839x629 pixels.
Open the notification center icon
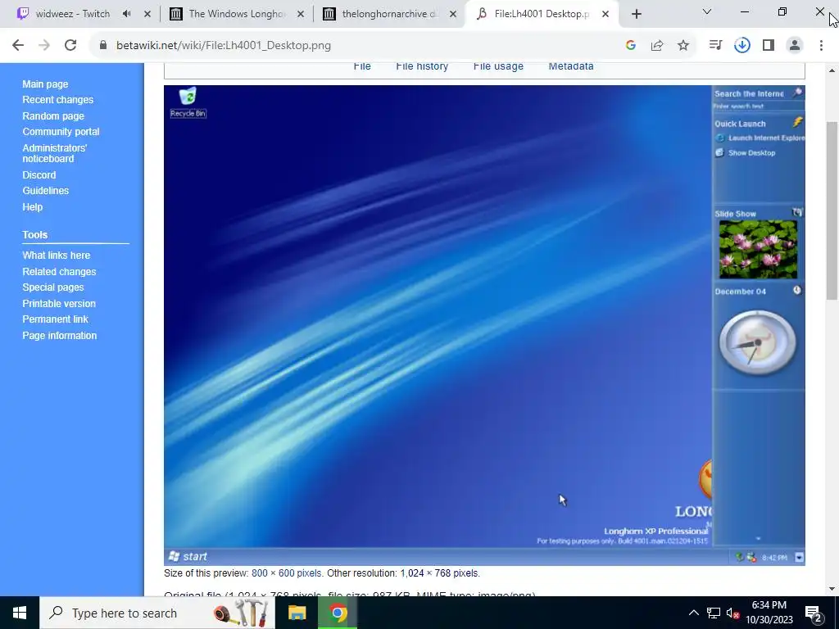click(814, 613)
